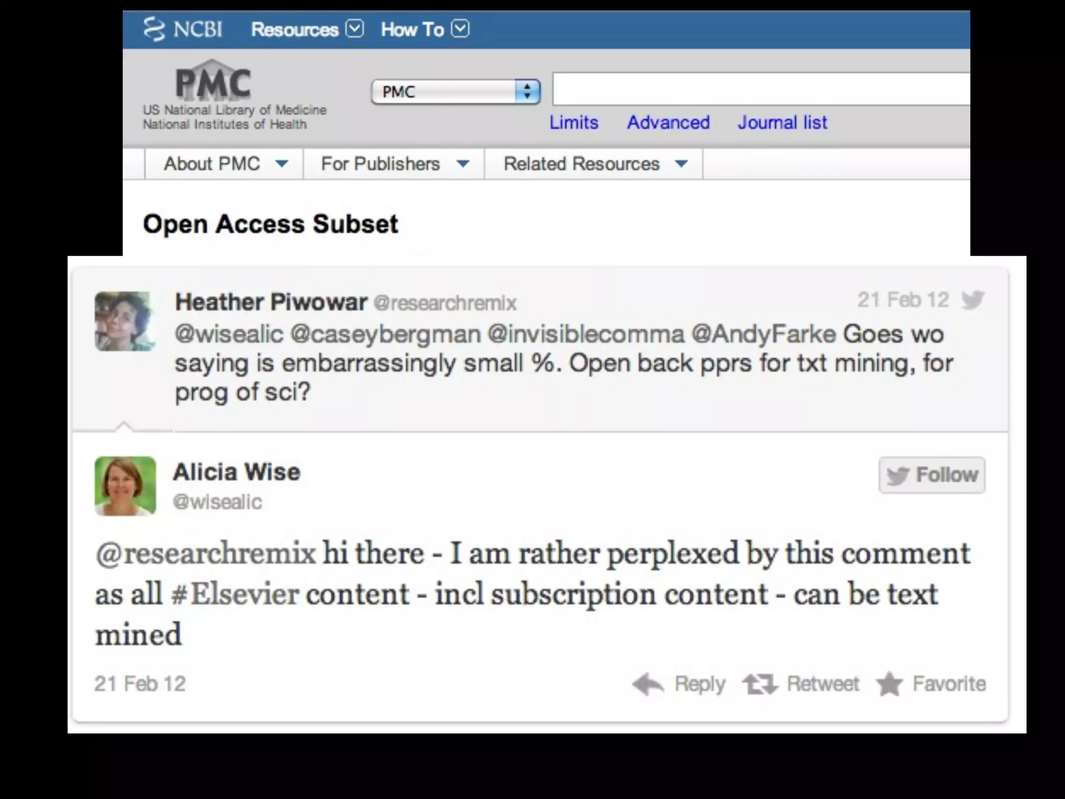Click the Twitter bird beside Heather's tweet date

(972, 300)
